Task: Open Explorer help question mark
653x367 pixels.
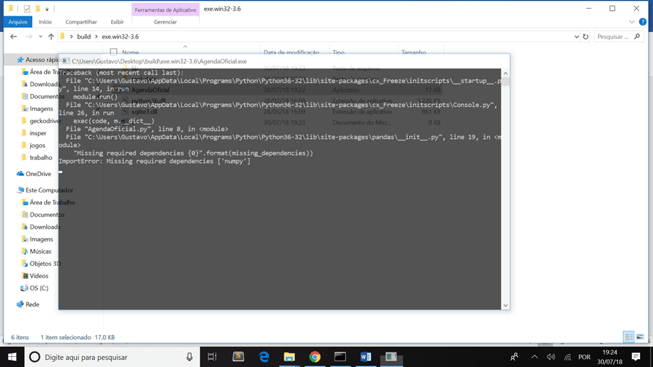Action: pyautogui.click(x=642, y=21)
